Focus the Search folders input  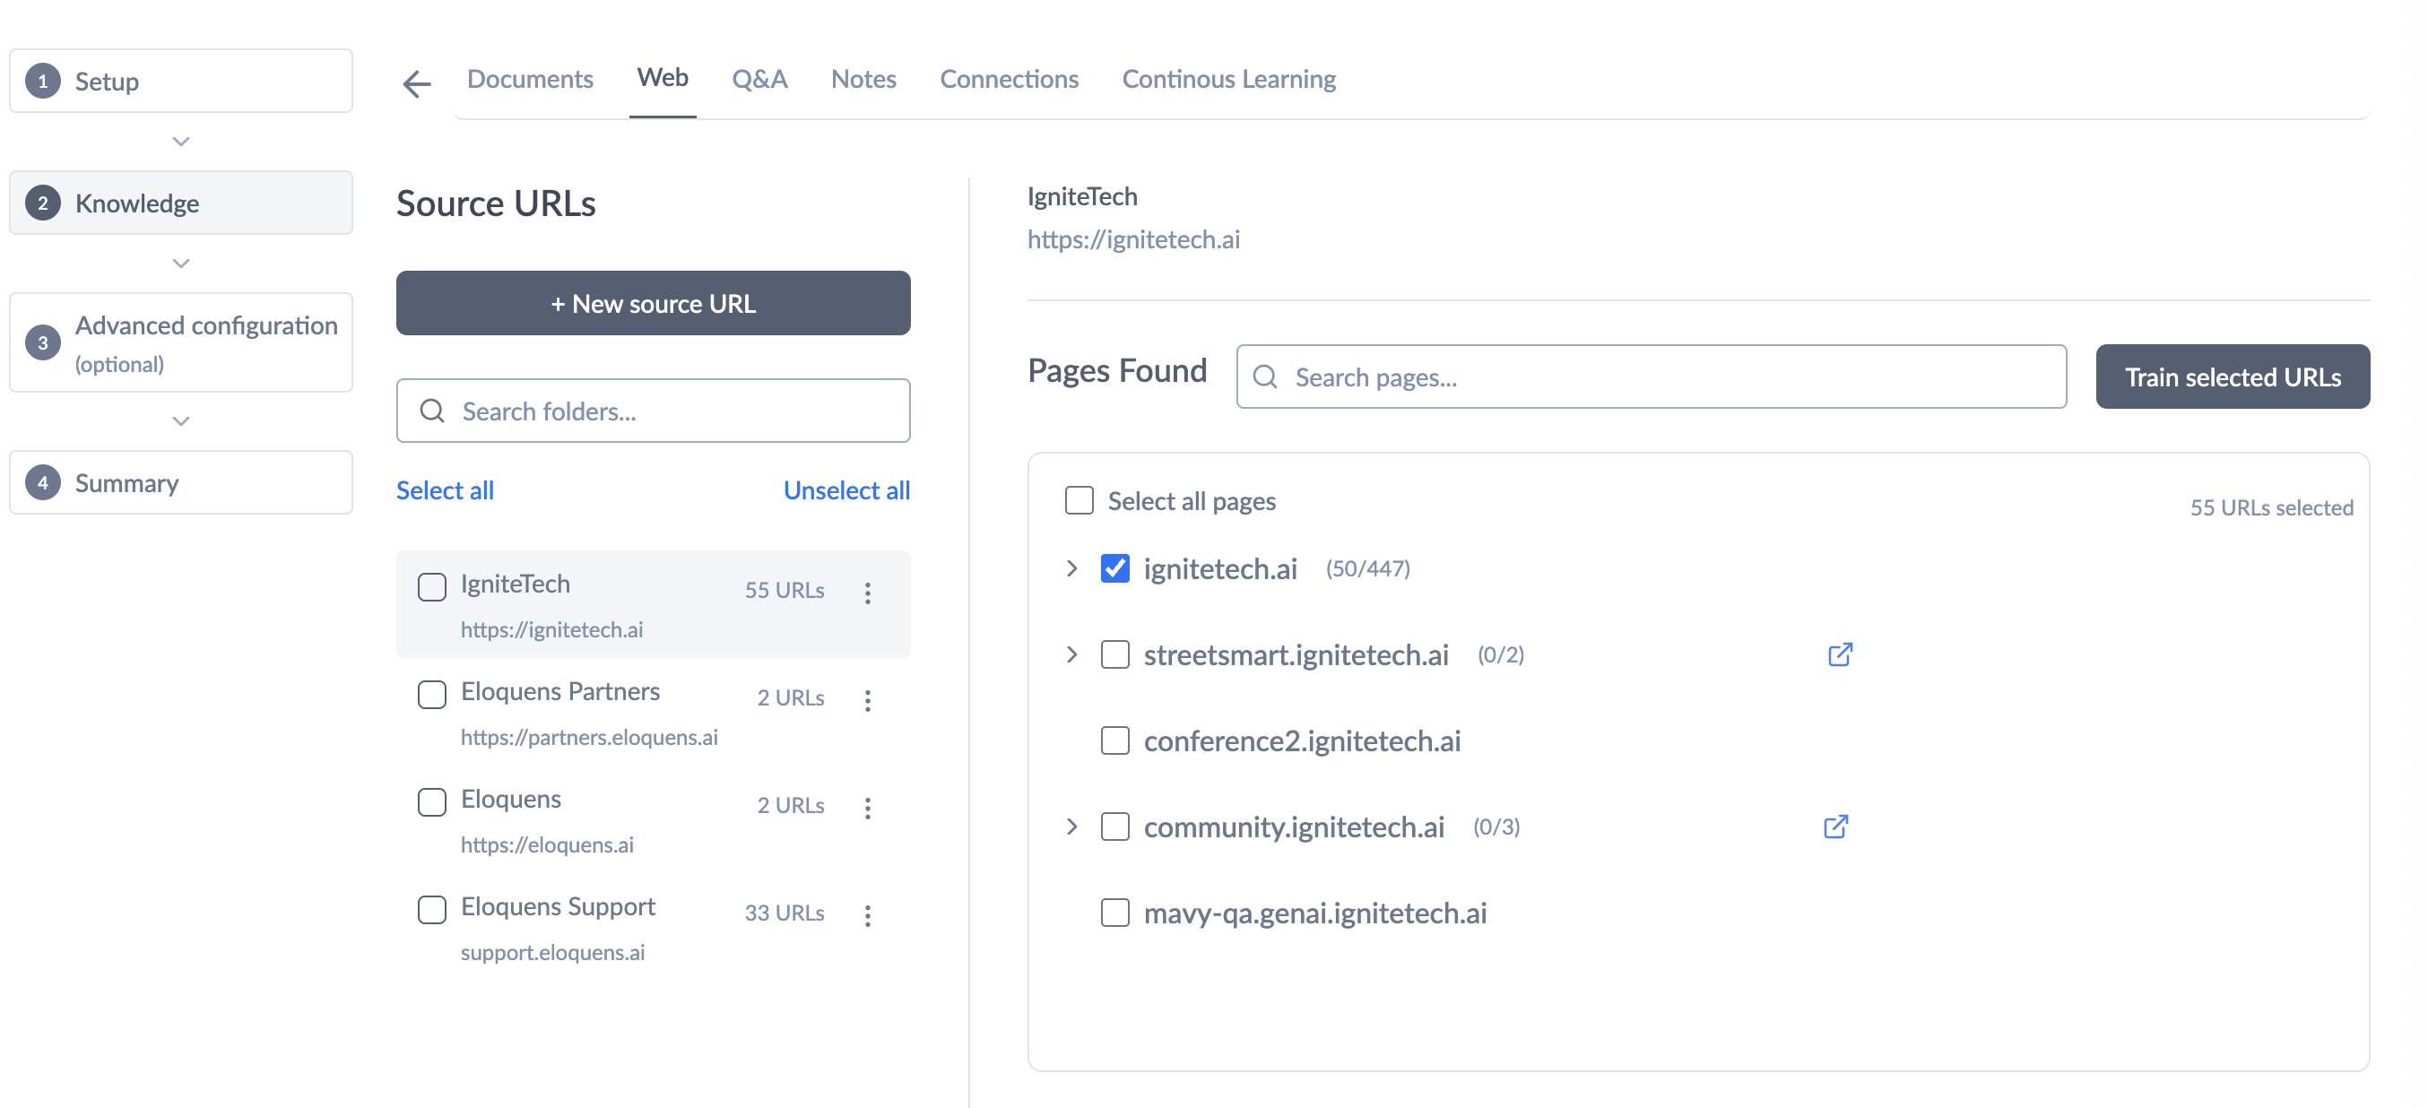[x=654, y=411]
